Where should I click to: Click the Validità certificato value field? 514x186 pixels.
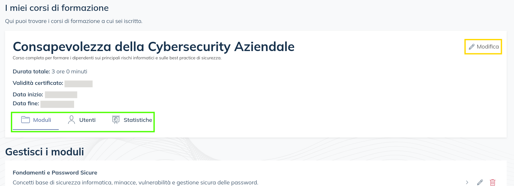pyautogui.click(x=79, y=84)
